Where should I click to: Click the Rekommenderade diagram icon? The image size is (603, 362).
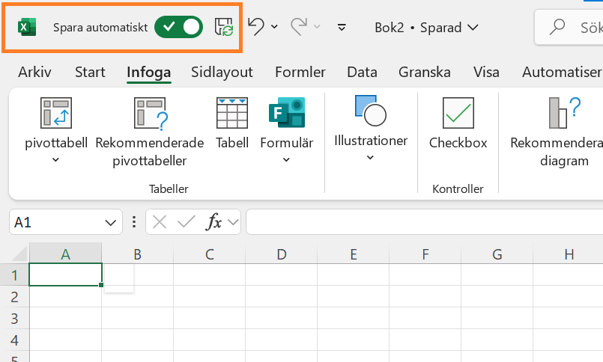point(565,113)
